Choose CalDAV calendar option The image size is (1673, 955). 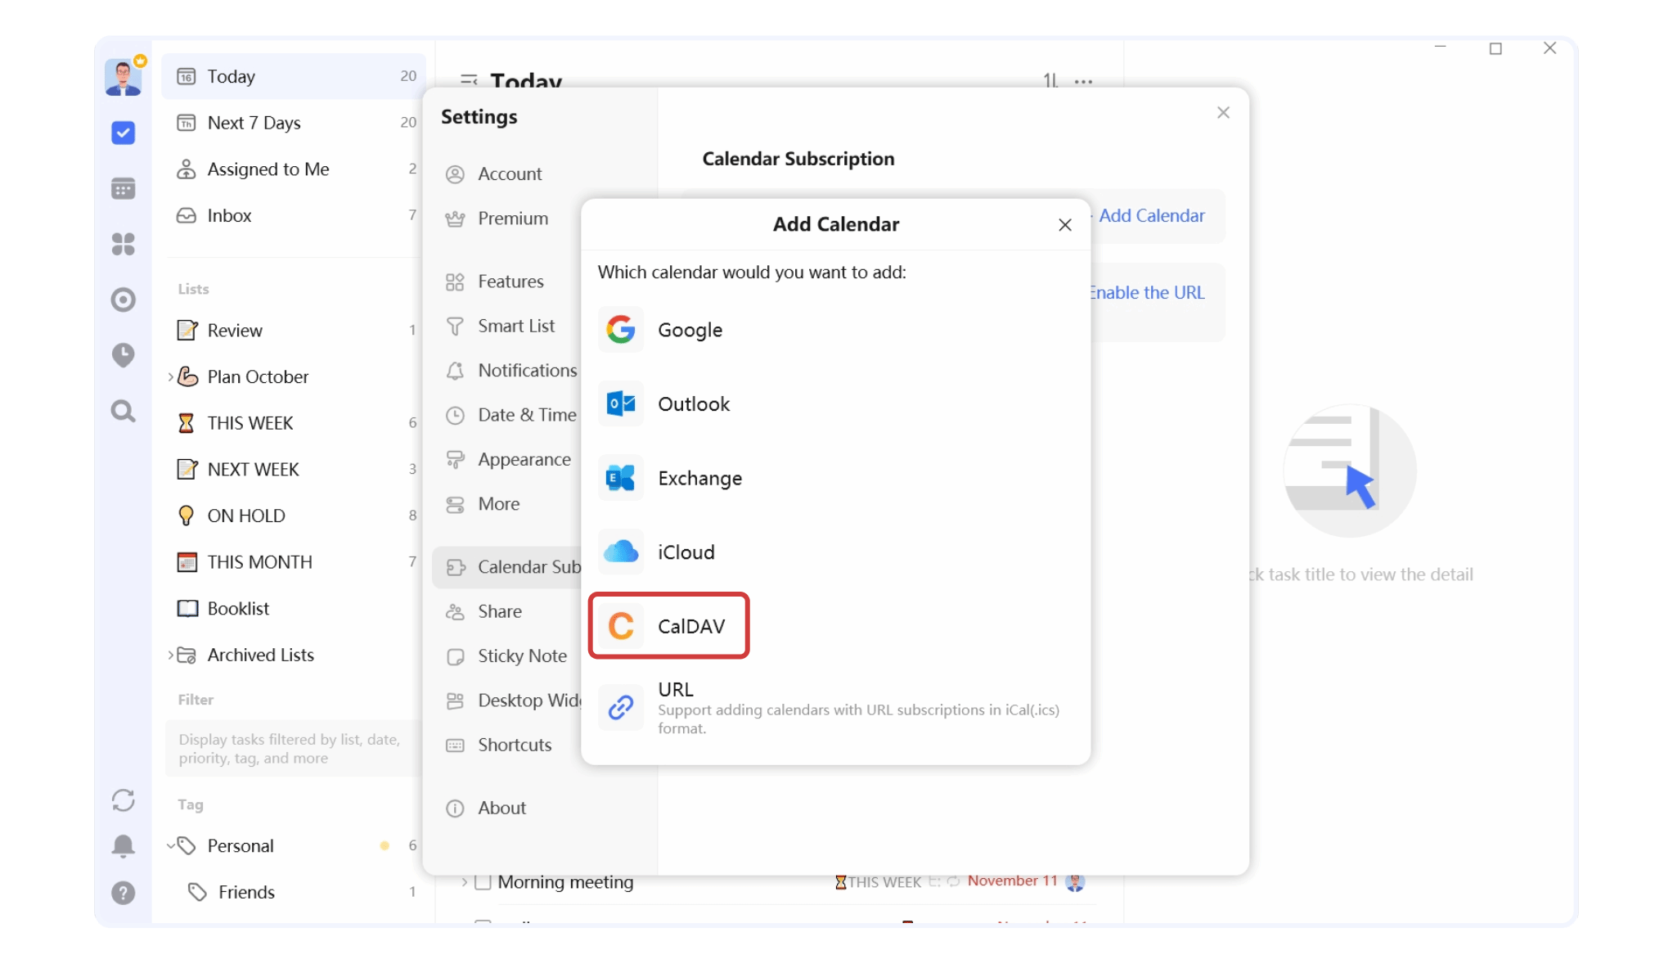(x=669, y=626)
